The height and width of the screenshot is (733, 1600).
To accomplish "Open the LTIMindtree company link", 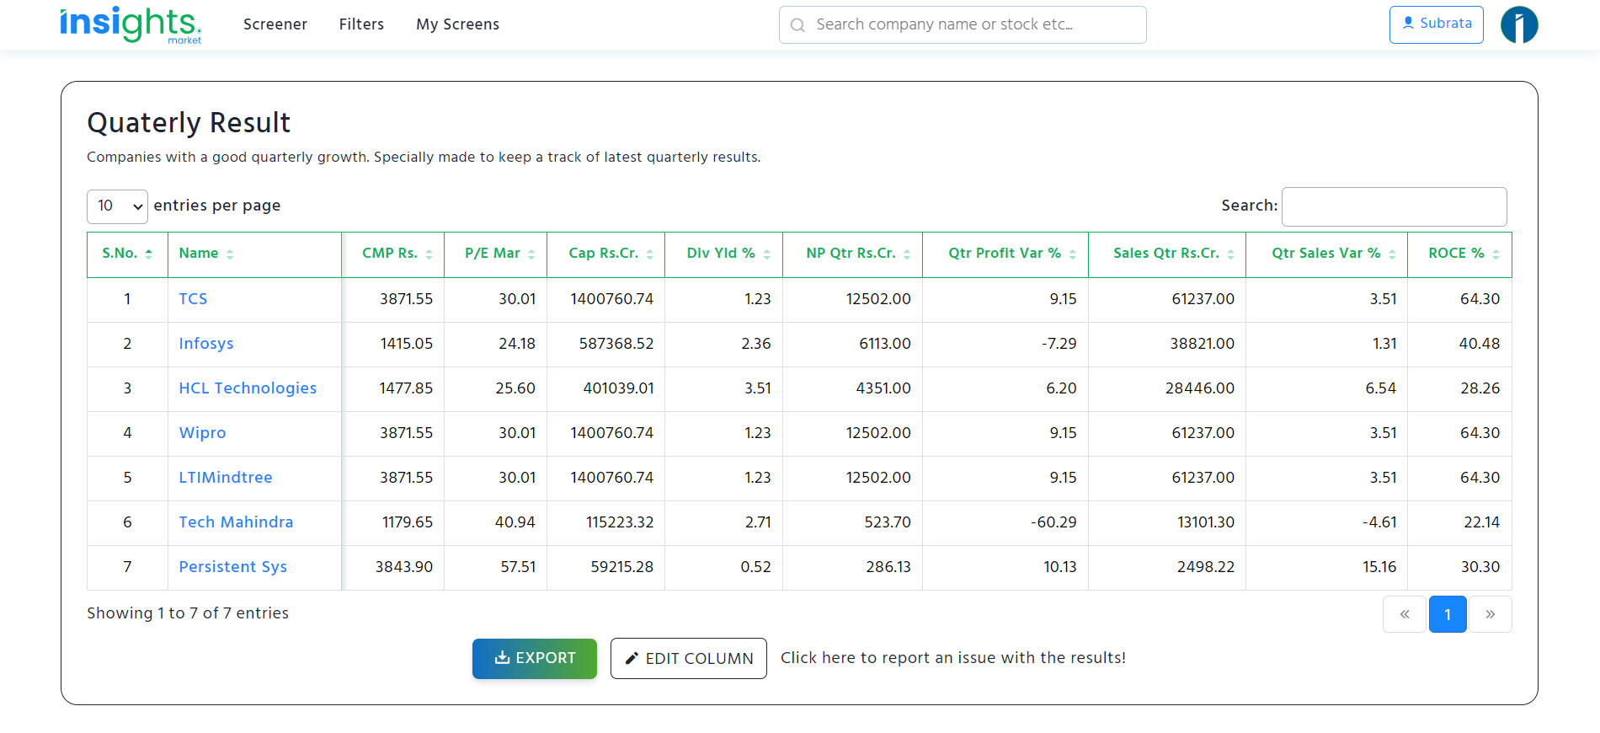I will [226, 478].
